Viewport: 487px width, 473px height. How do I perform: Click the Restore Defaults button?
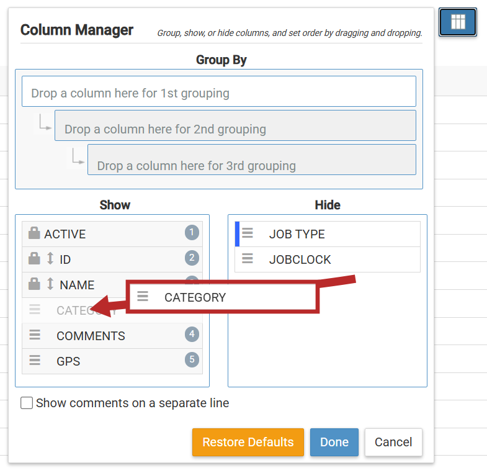pos(248,442)
